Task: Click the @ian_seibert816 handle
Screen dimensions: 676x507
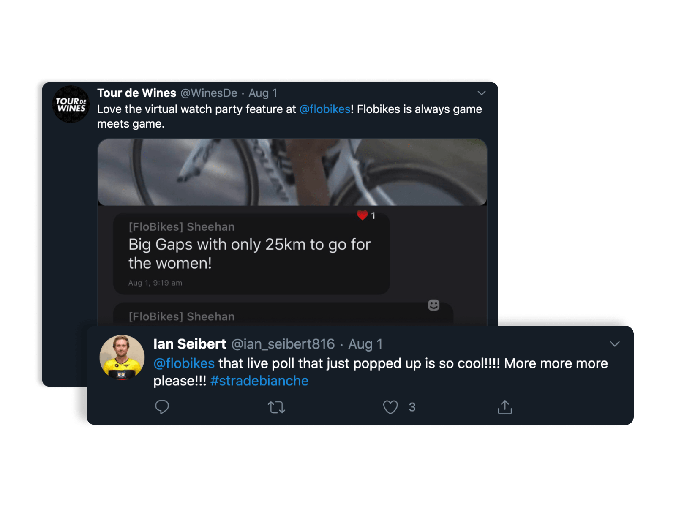Action: tap(283, 344)
